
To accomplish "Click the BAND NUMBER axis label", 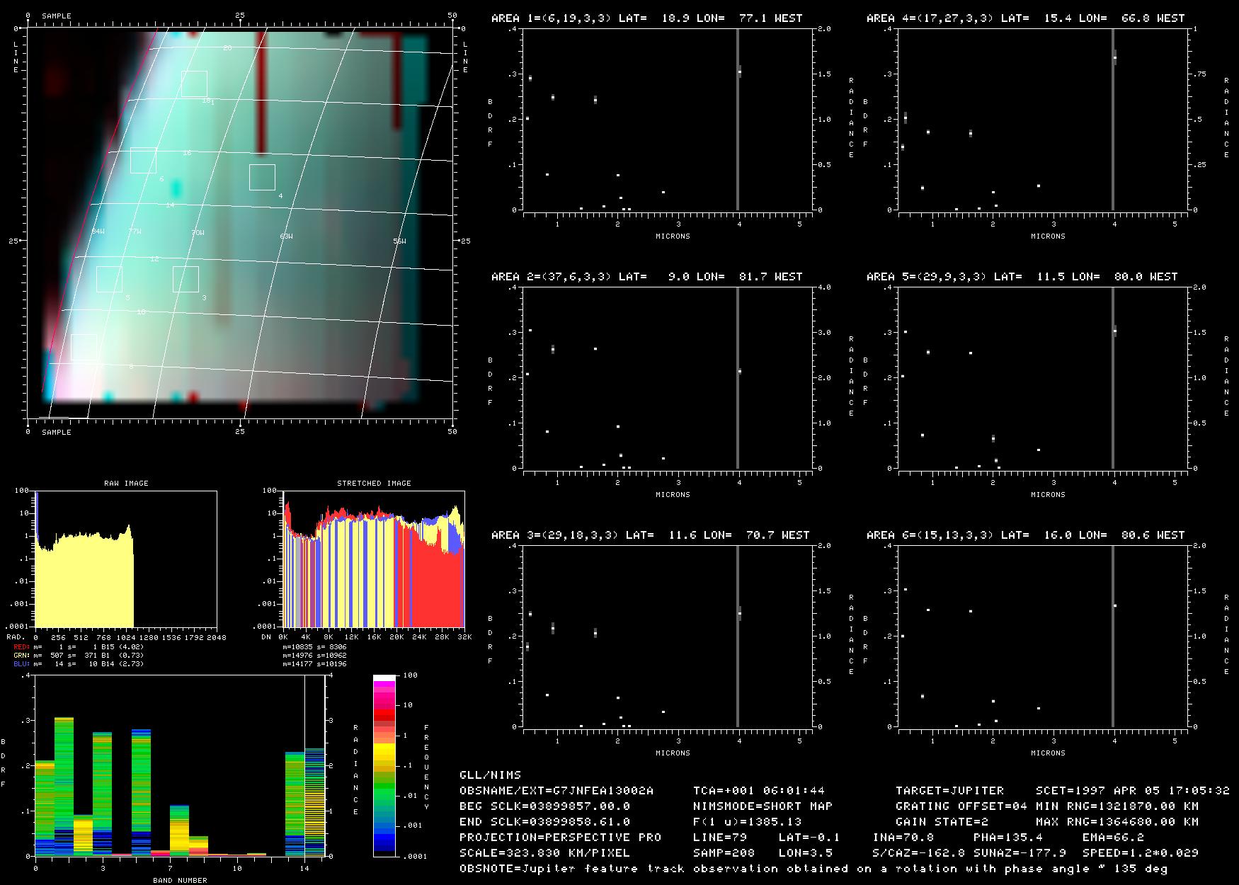I will pyautogui.click(x=180, y=880).
